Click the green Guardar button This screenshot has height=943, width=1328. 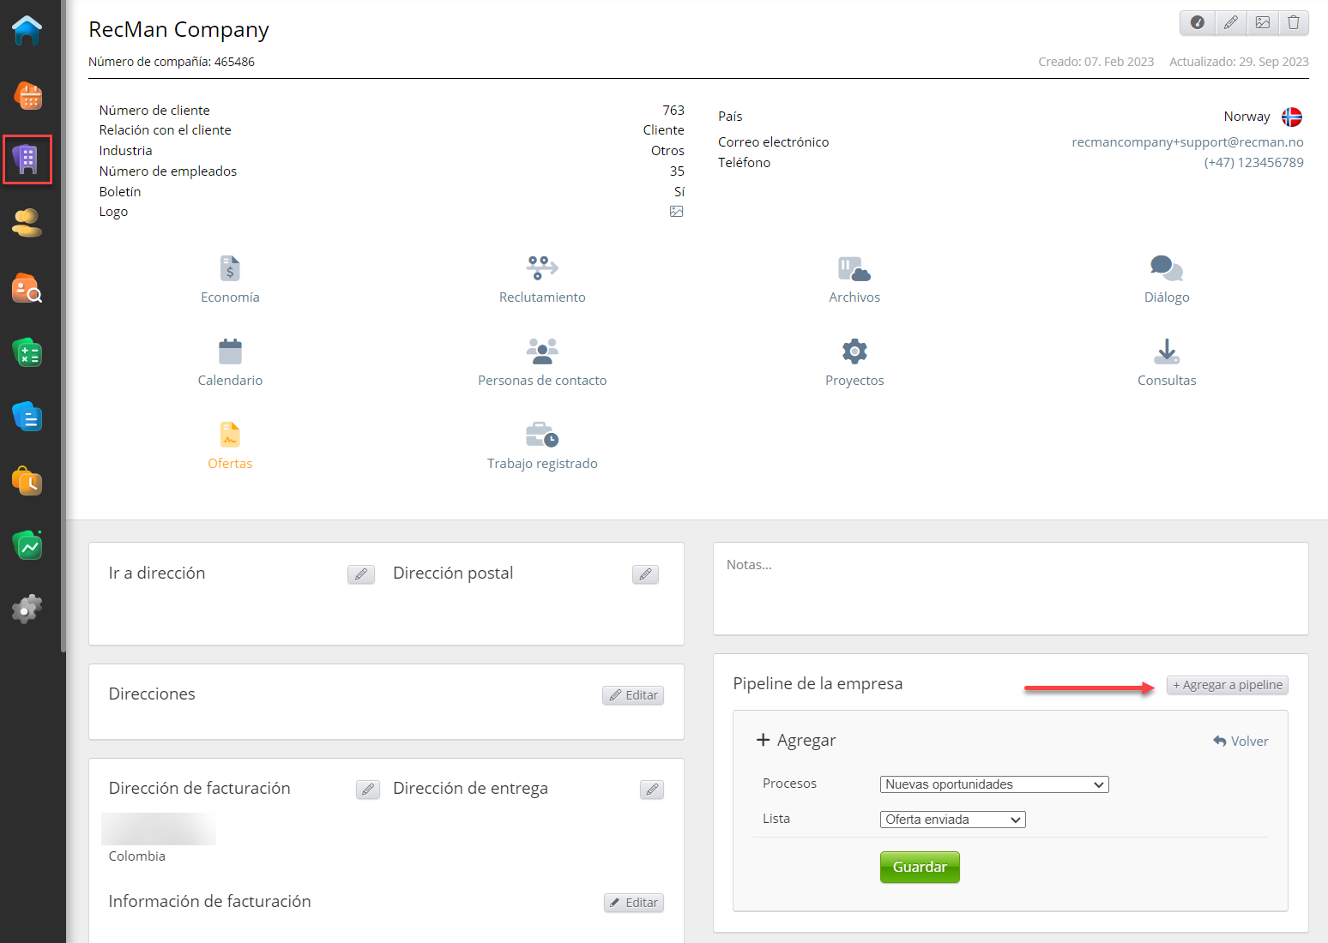(919, 867)
